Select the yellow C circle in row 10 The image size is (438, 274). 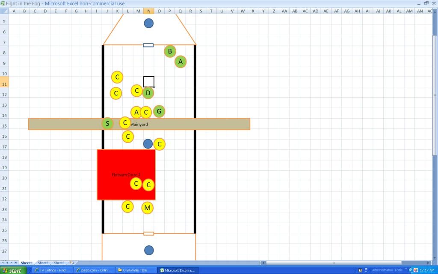point(117,77)
